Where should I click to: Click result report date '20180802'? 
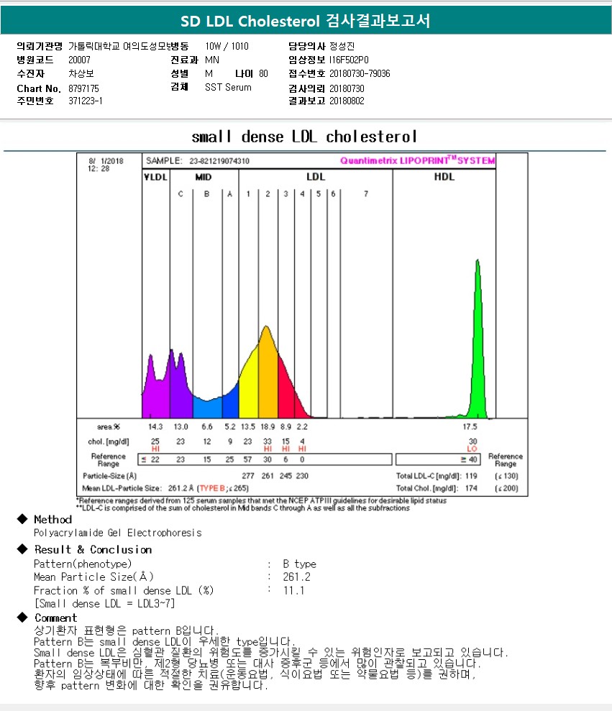point(347,101)
